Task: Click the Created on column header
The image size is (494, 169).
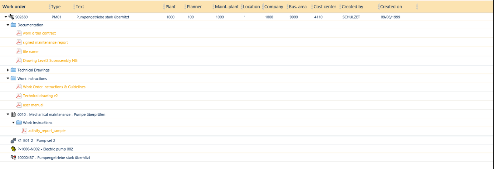Action: pyautogui.click(x=391, y=7)
